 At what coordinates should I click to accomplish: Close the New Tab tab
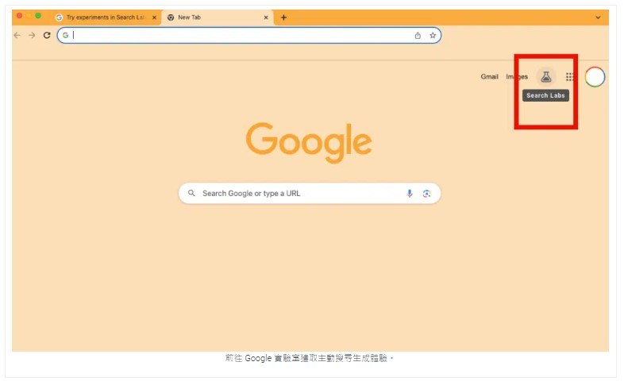click(x=266, y=17)
